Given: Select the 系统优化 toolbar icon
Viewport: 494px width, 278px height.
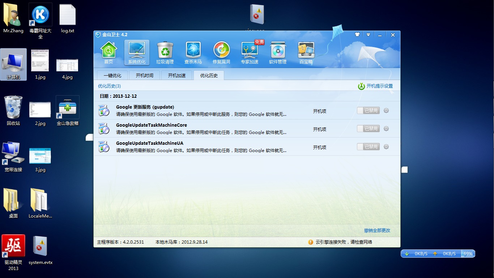Looking at the screenshot, I should pyautogui.click(x=137, y=53).
